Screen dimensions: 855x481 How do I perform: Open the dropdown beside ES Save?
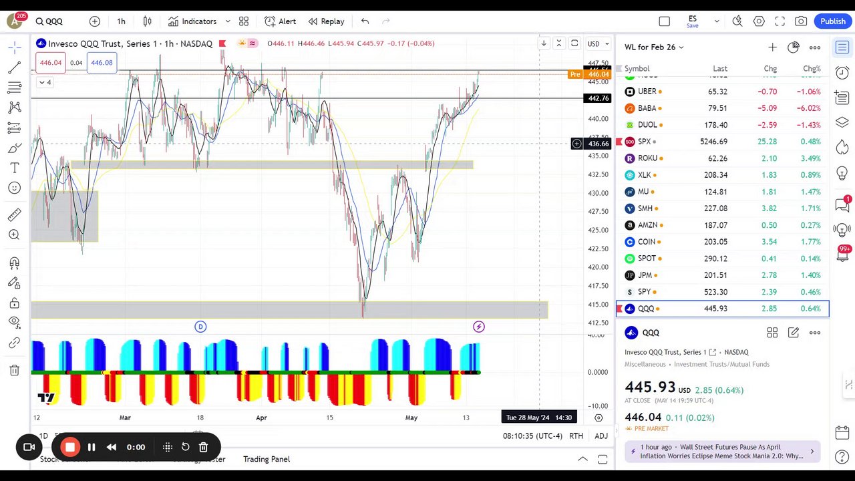point(717,21)
